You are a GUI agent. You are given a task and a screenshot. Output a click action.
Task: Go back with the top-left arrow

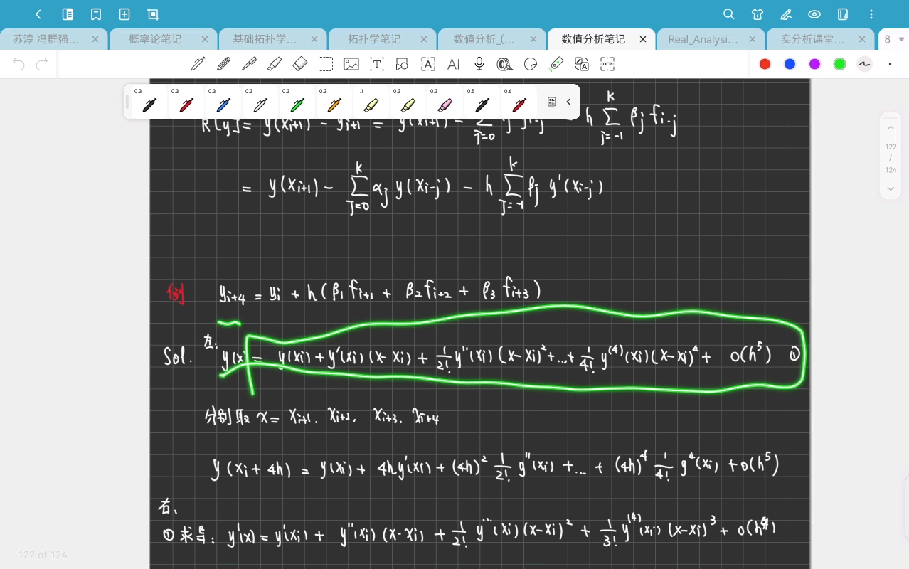38,14
